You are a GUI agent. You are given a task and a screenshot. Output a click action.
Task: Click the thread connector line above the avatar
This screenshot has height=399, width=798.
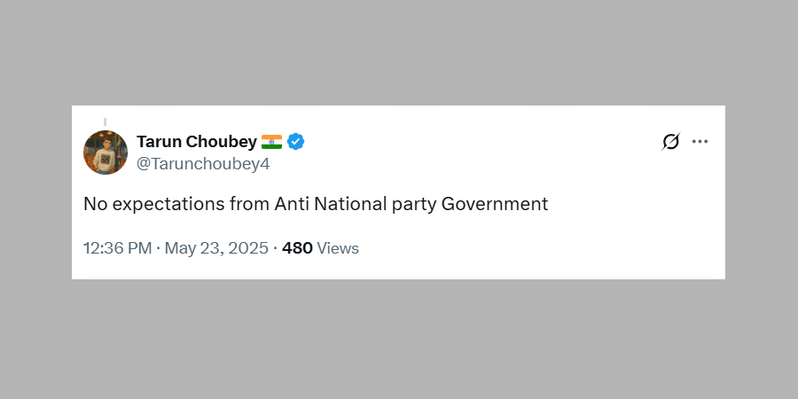(105, 121)
